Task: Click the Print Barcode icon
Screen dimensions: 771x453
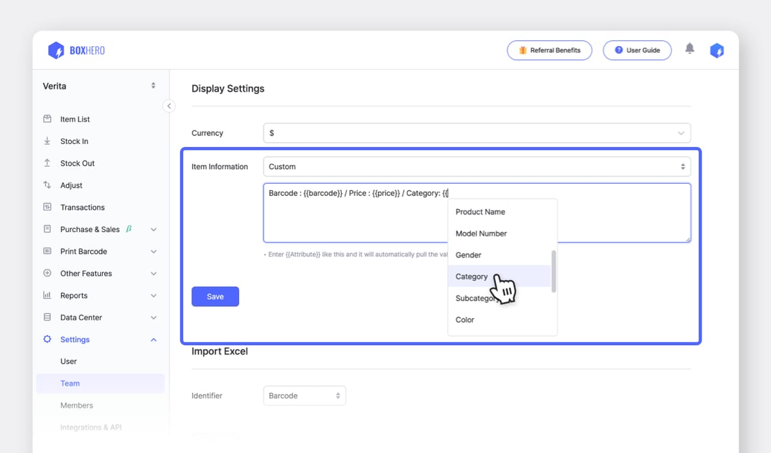Action: click(46, 251)
